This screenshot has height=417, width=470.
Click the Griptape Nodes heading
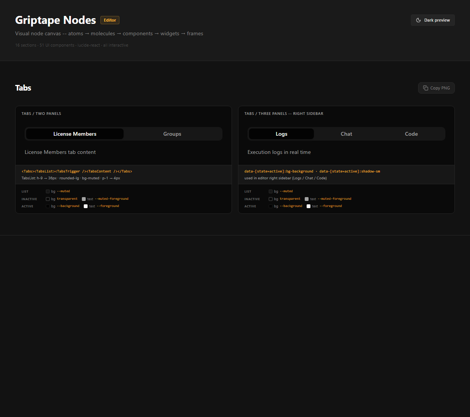[x=55, y=20]
